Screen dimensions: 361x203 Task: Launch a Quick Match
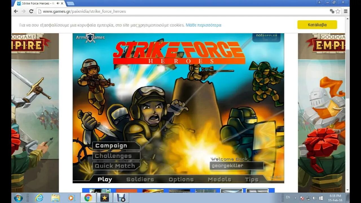116,166
